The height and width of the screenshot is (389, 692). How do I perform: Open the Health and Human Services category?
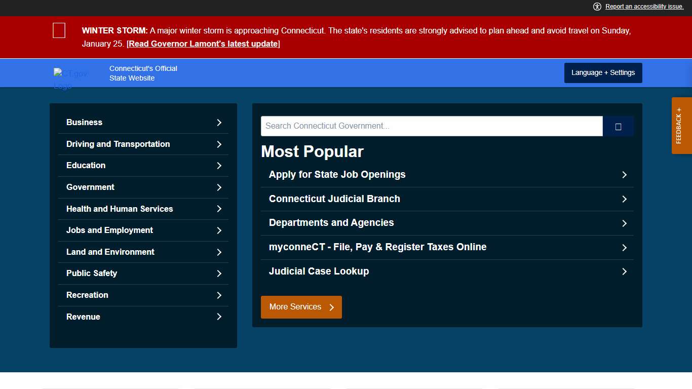click(120, 209)
